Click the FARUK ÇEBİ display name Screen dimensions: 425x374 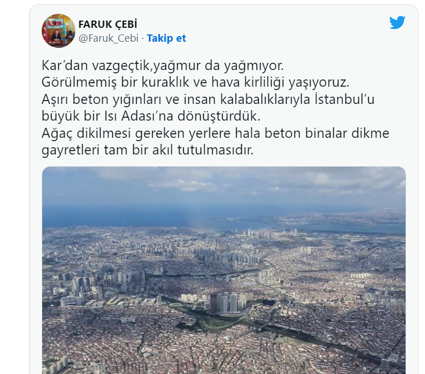pyautogui.click(x=108, y=24)
